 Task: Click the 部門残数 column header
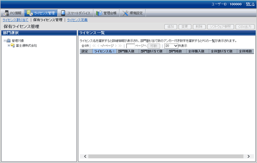pos(177,51)
